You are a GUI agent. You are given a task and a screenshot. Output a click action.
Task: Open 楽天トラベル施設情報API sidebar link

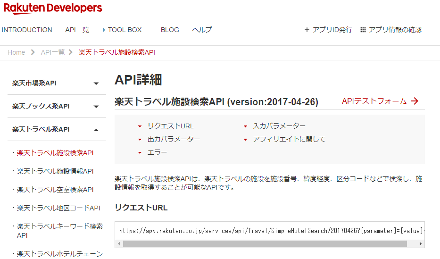coord(55,171)
